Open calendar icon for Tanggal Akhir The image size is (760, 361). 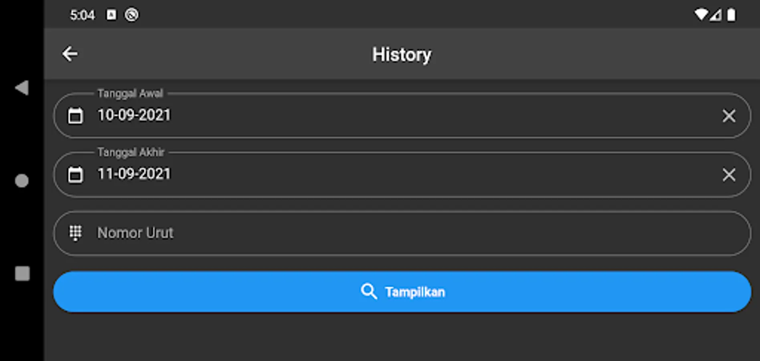click(x=75, y=174)
